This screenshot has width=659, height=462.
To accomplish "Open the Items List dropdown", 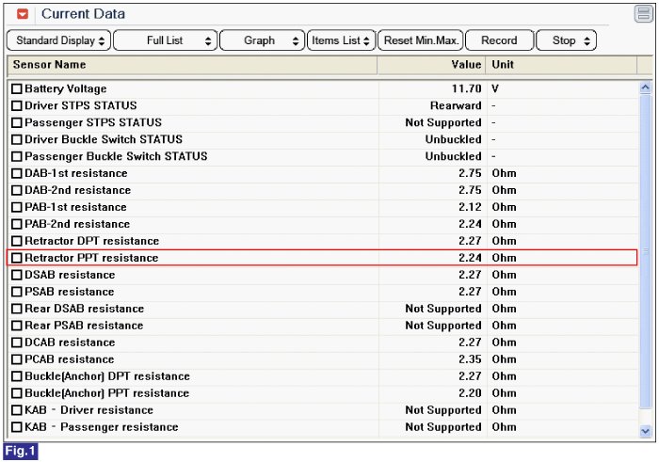I will click(x=341, y=40).
